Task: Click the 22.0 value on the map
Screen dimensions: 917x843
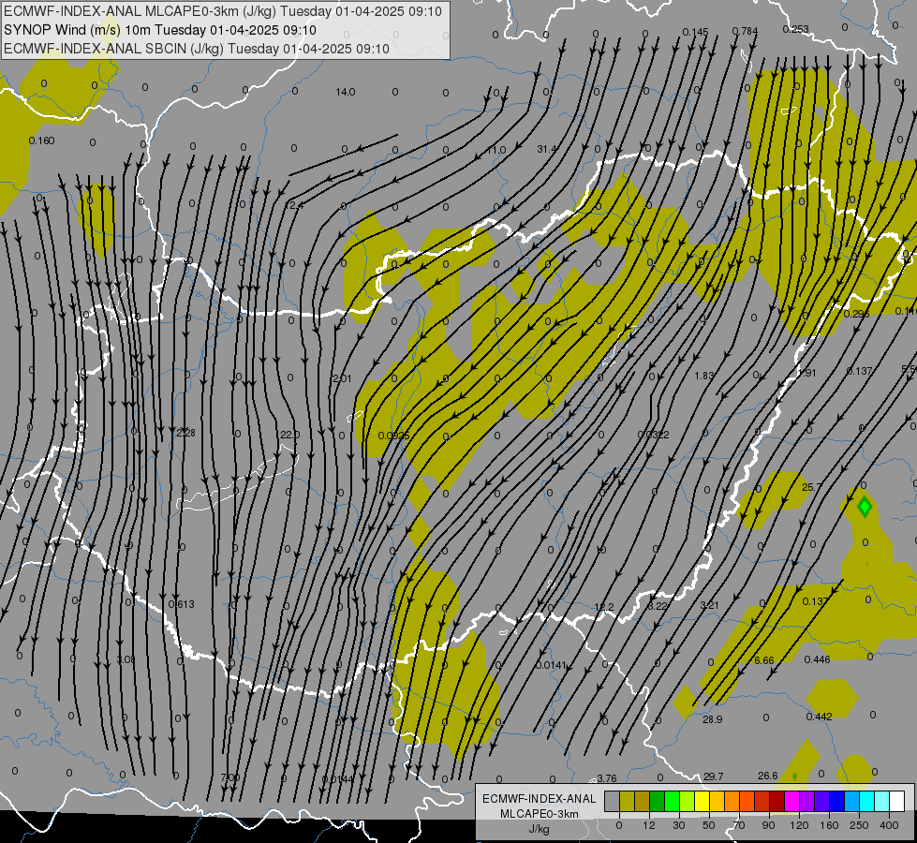Action: [x=290, y=435]
